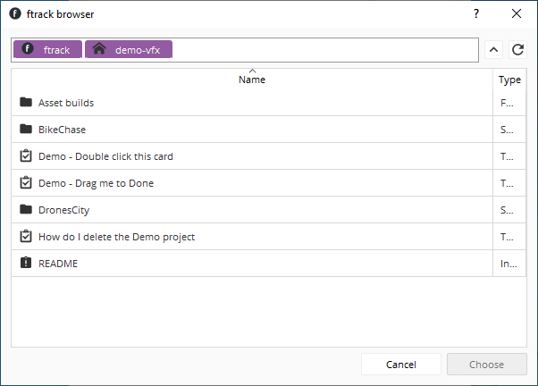
Task: Click the Choose button
Action: [486, 364]
